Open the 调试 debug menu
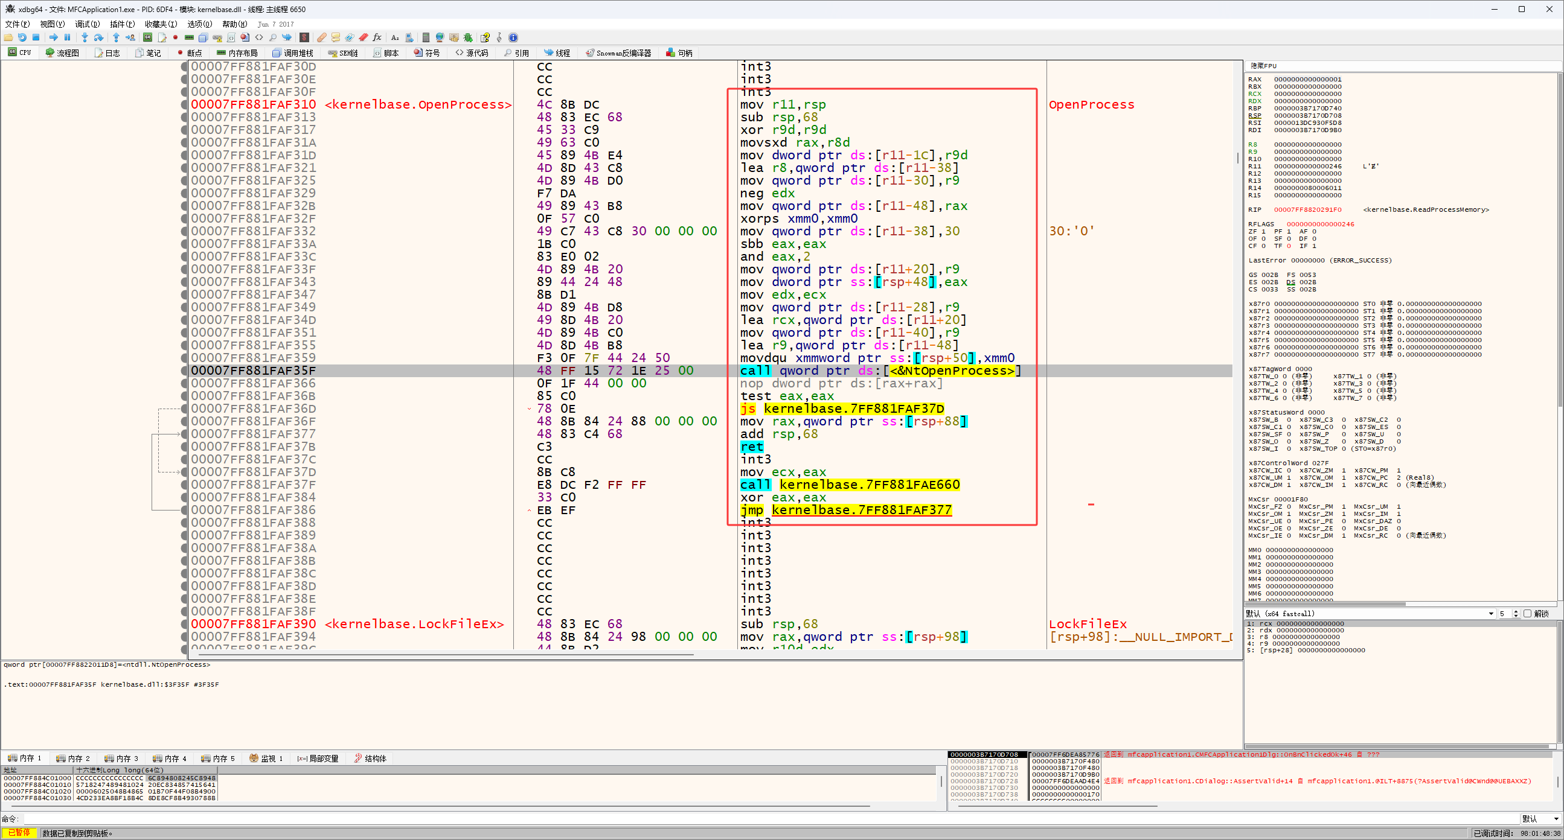The image size is (1564, 840). pyautogui.click(x=87, y=24)
